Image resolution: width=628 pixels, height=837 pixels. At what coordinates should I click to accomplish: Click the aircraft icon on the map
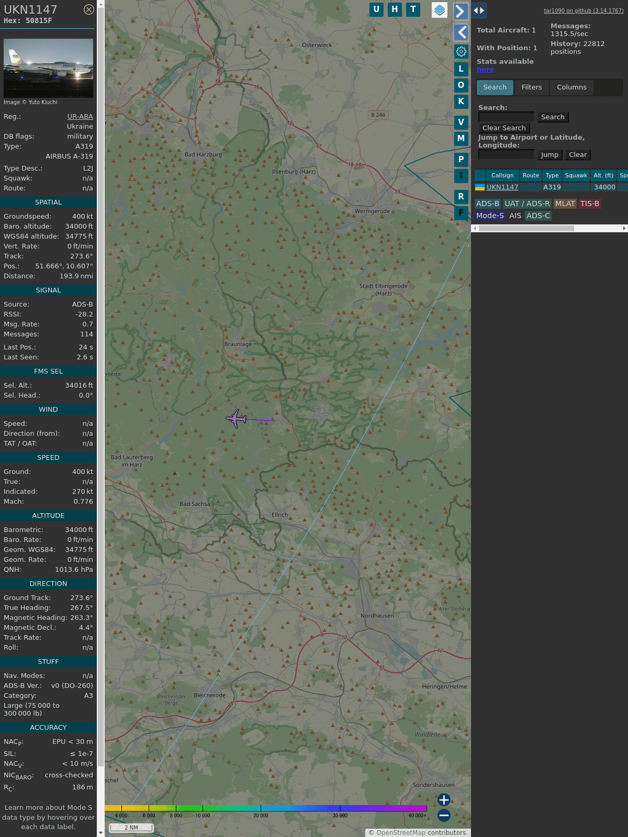click(x=237, y=418)
